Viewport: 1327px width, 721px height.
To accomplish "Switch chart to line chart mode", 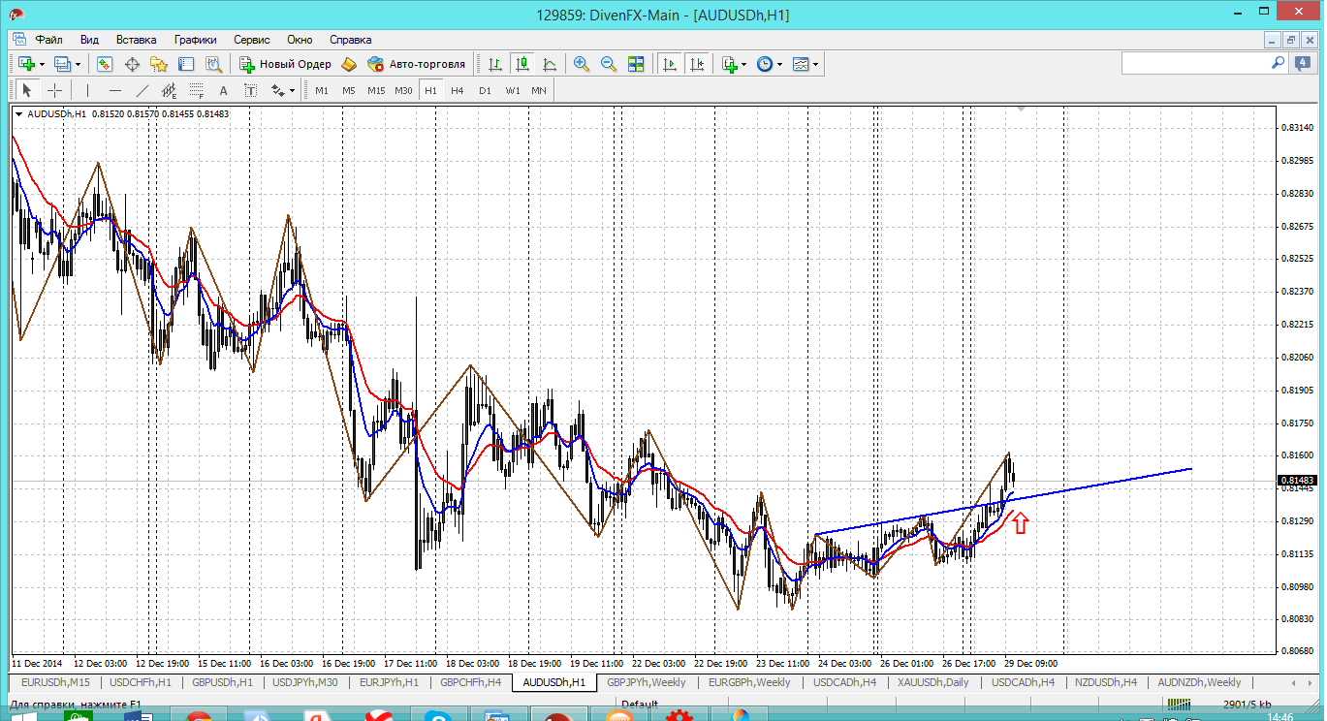I will [550, 64].
